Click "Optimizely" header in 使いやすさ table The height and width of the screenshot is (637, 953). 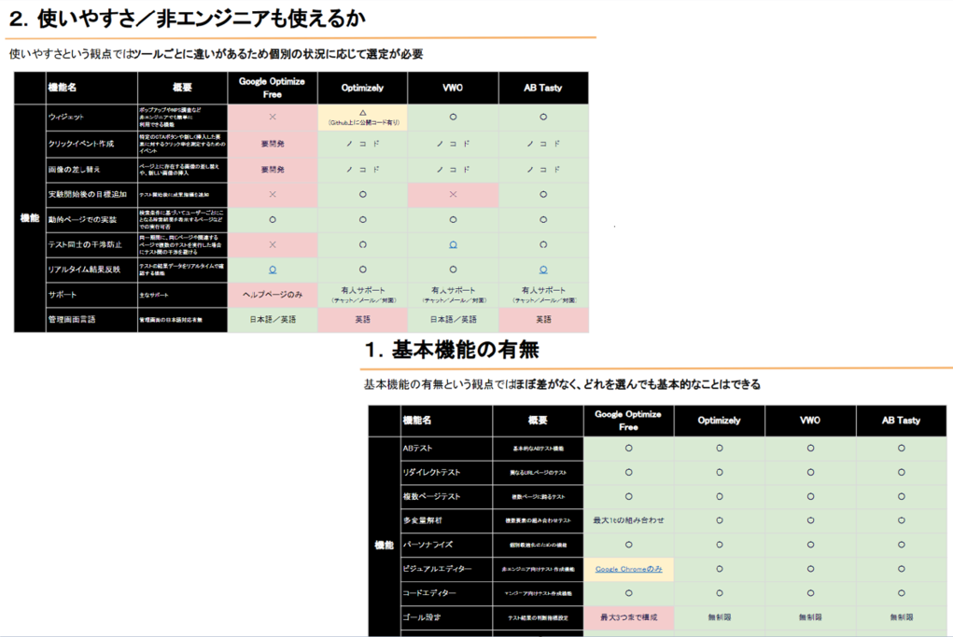pos(363,88)
